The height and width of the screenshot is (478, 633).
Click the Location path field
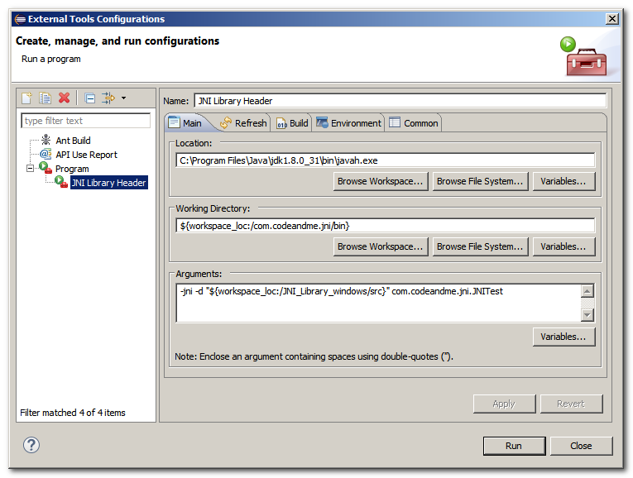[385, 160]
